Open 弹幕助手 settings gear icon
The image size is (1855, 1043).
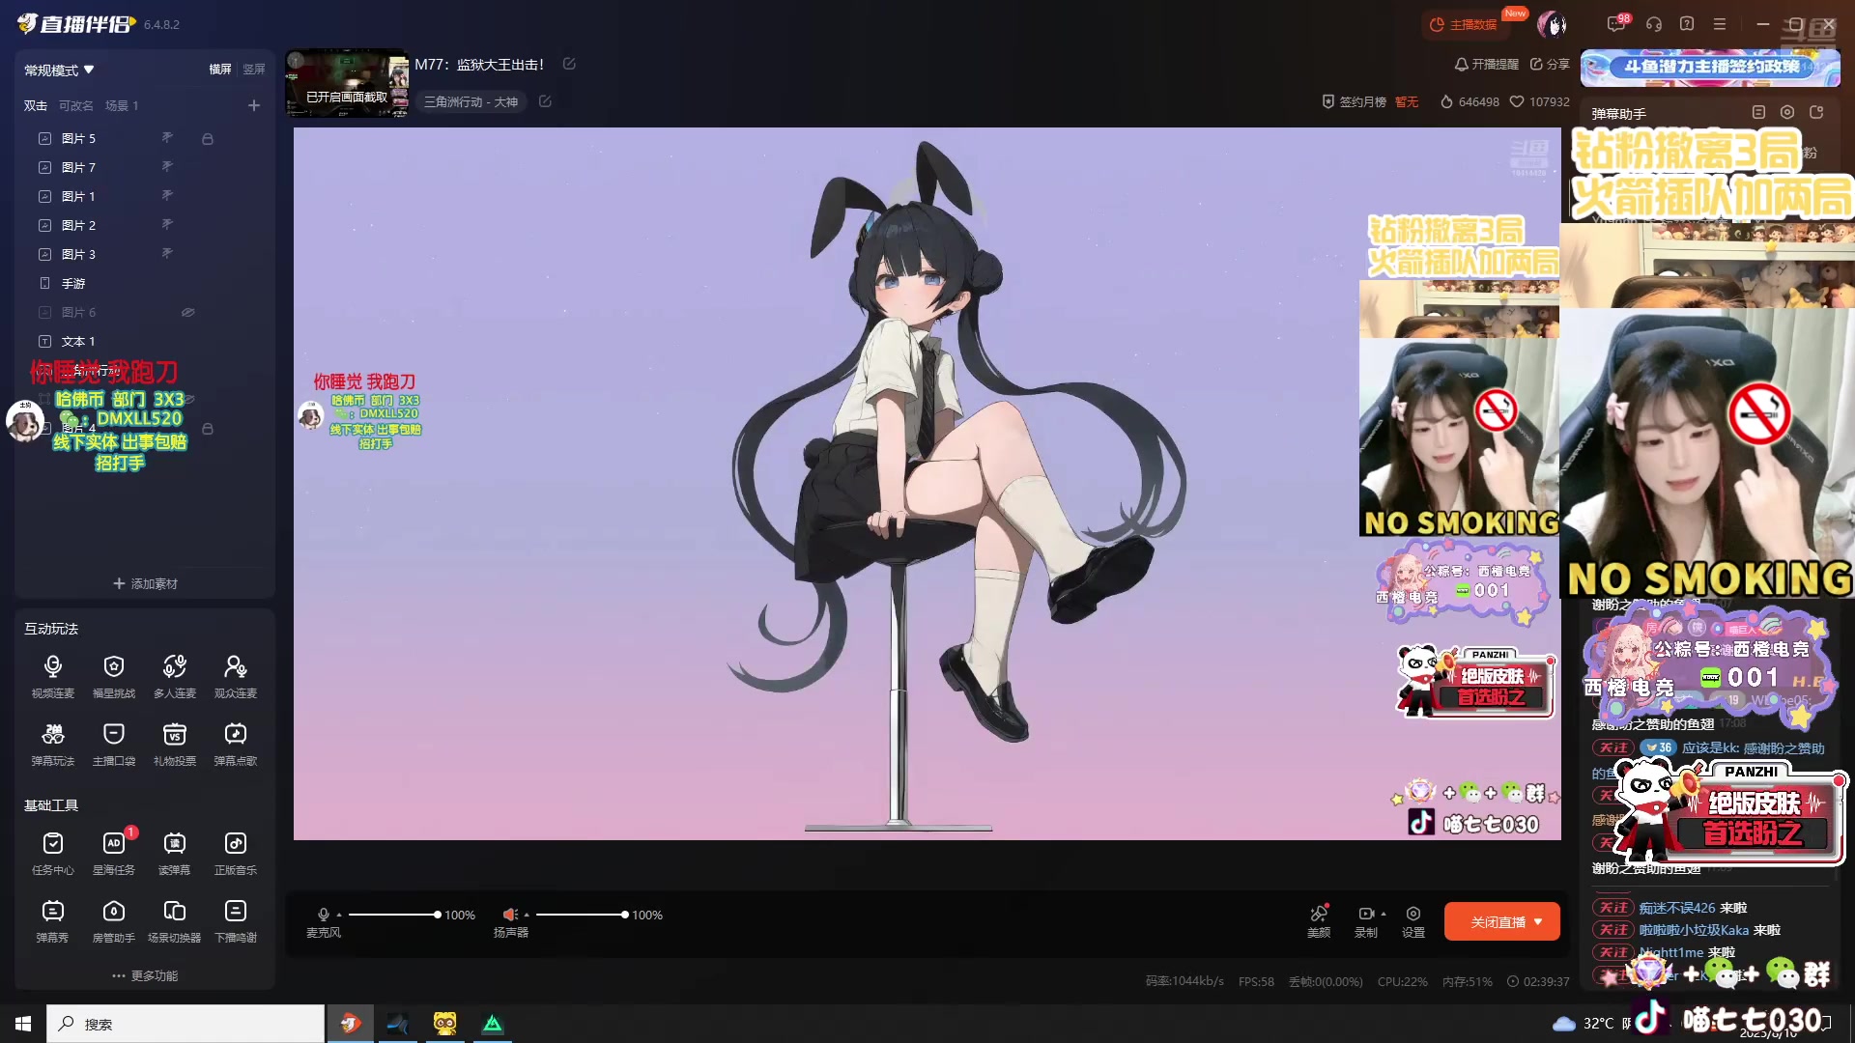click(1787, 112)
